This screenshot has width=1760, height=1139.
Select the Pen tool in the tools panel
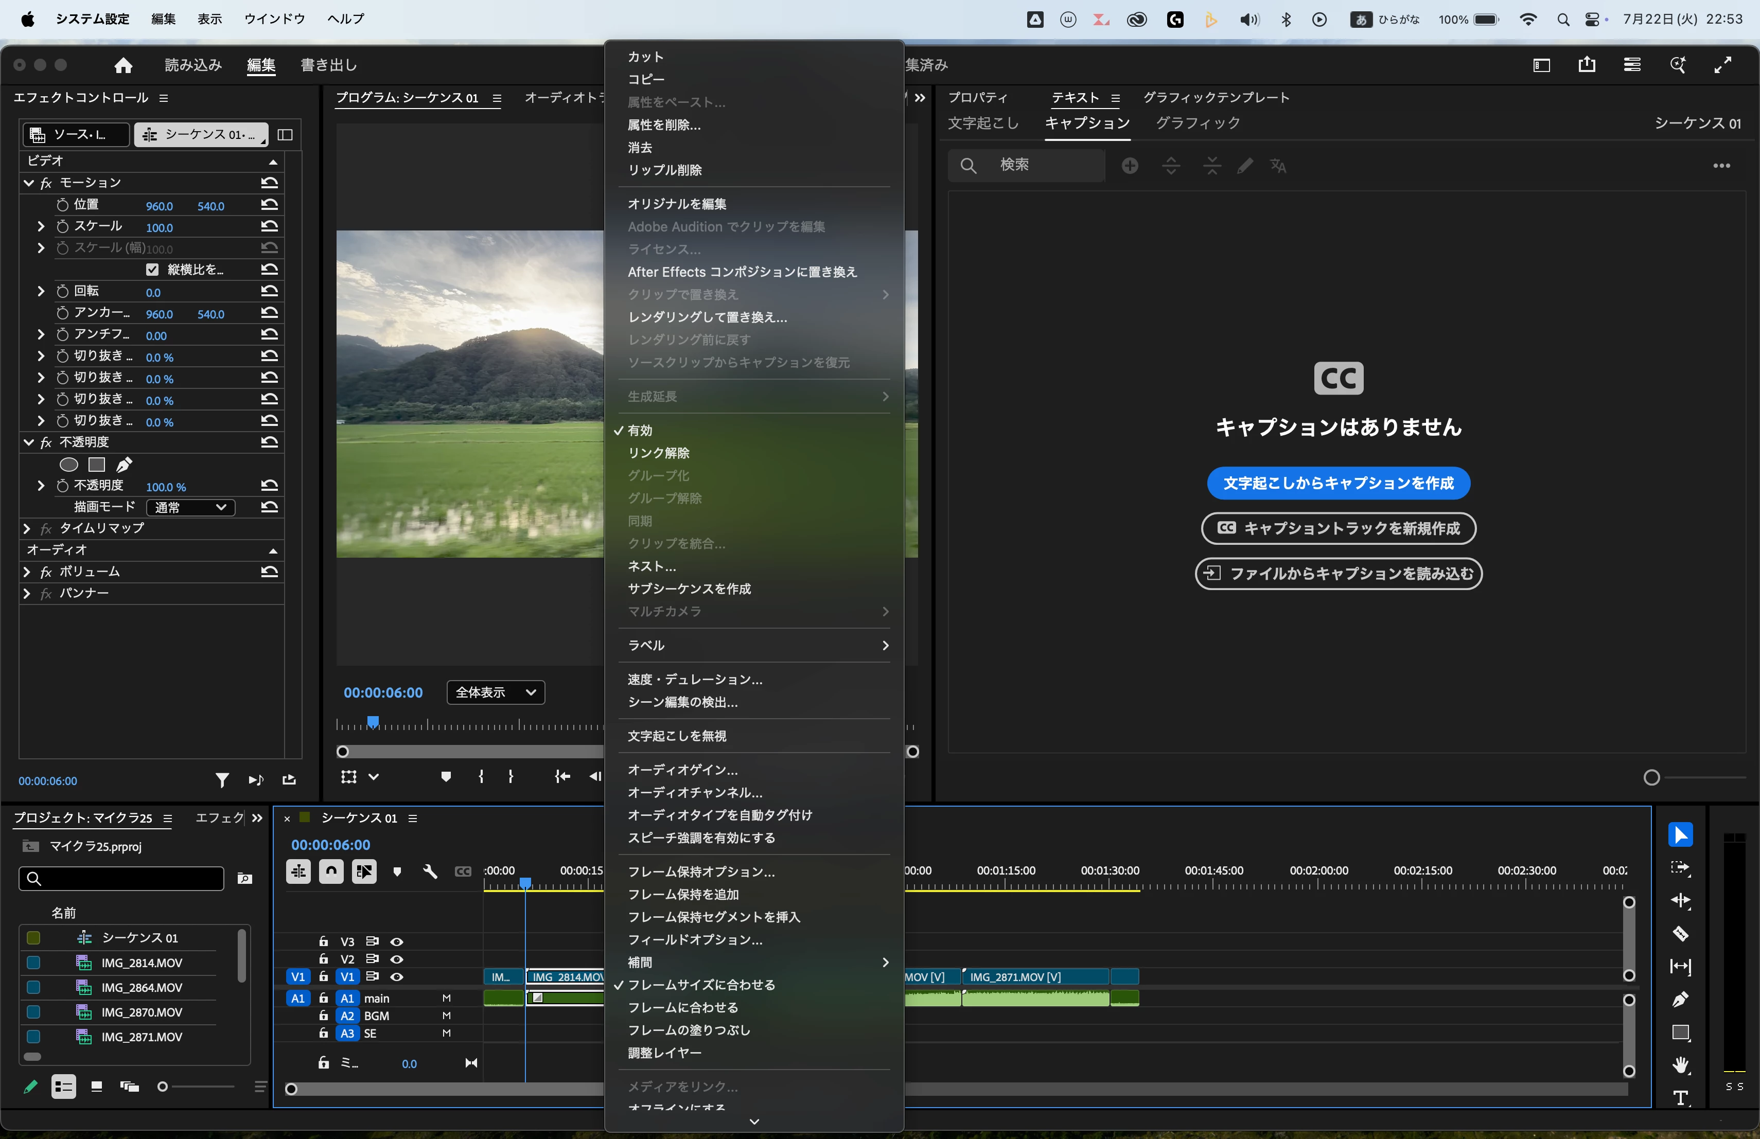(1680, 999)
